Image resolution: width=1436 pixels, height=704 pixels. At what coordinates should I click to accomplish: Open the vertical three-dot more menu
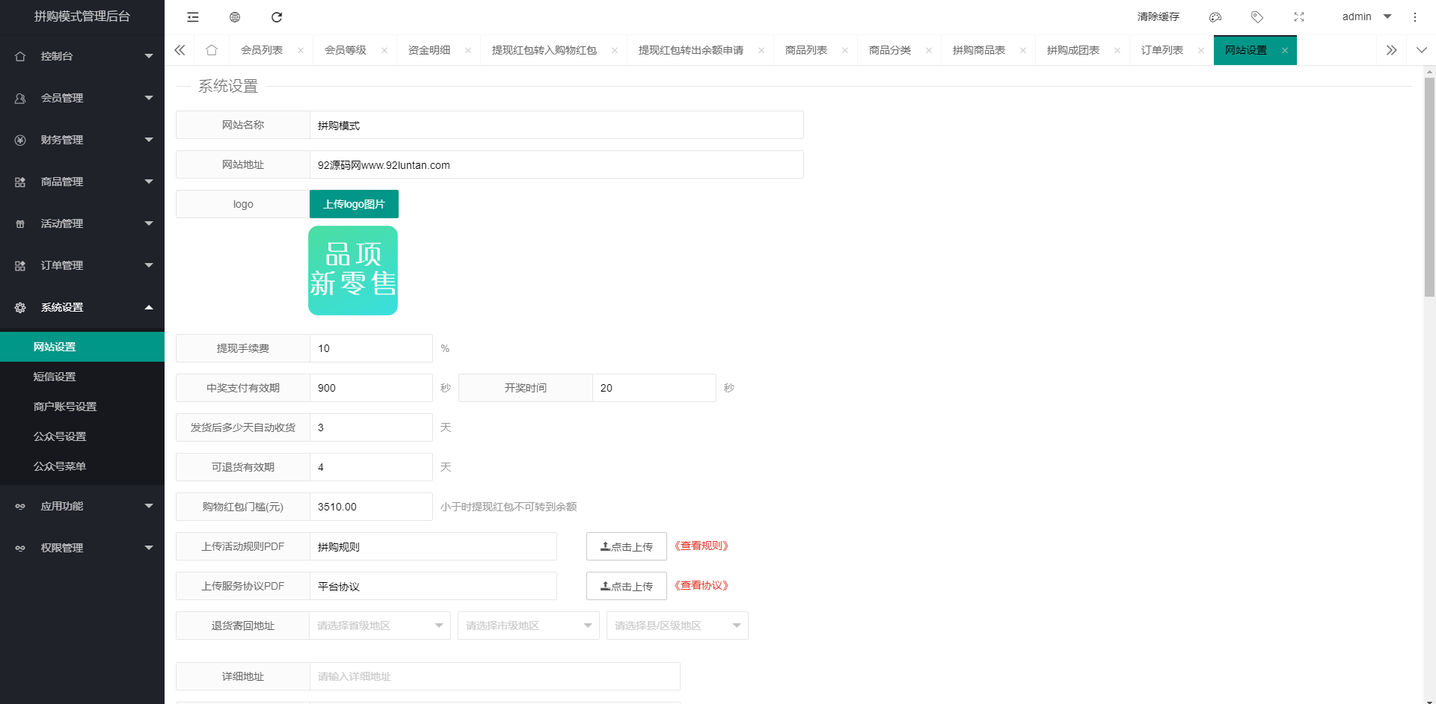coord(1415,17)
